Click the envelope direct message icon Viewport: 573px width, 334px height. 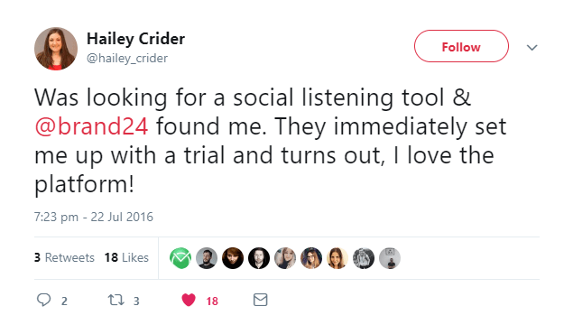point(261,300)
